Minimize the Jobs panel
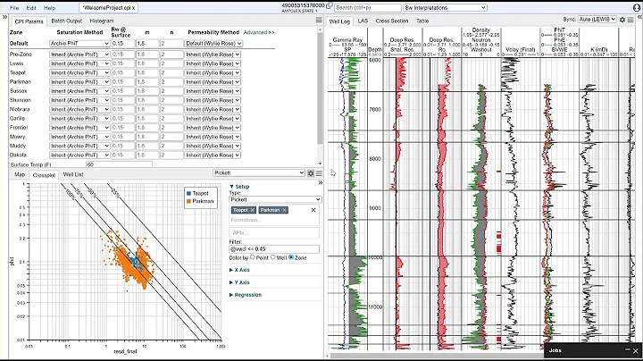The image size is (643, 361). pyautogui.click(x=627, y=349)
